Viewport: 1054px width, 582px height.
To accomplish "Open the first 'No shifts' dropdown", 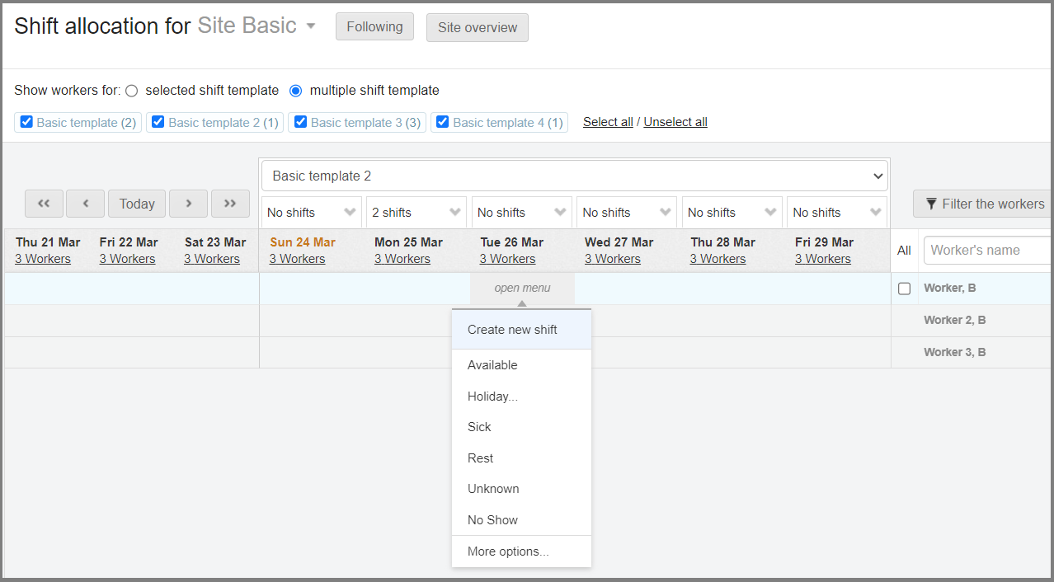I will (x=311, y=212).
